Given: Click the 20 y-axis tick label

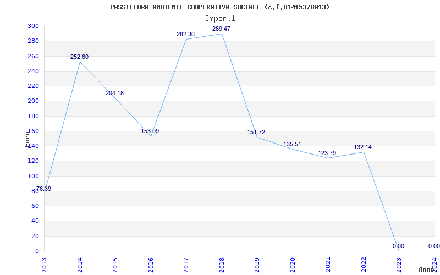Looking at the screenshot, I should coord(35,236).
